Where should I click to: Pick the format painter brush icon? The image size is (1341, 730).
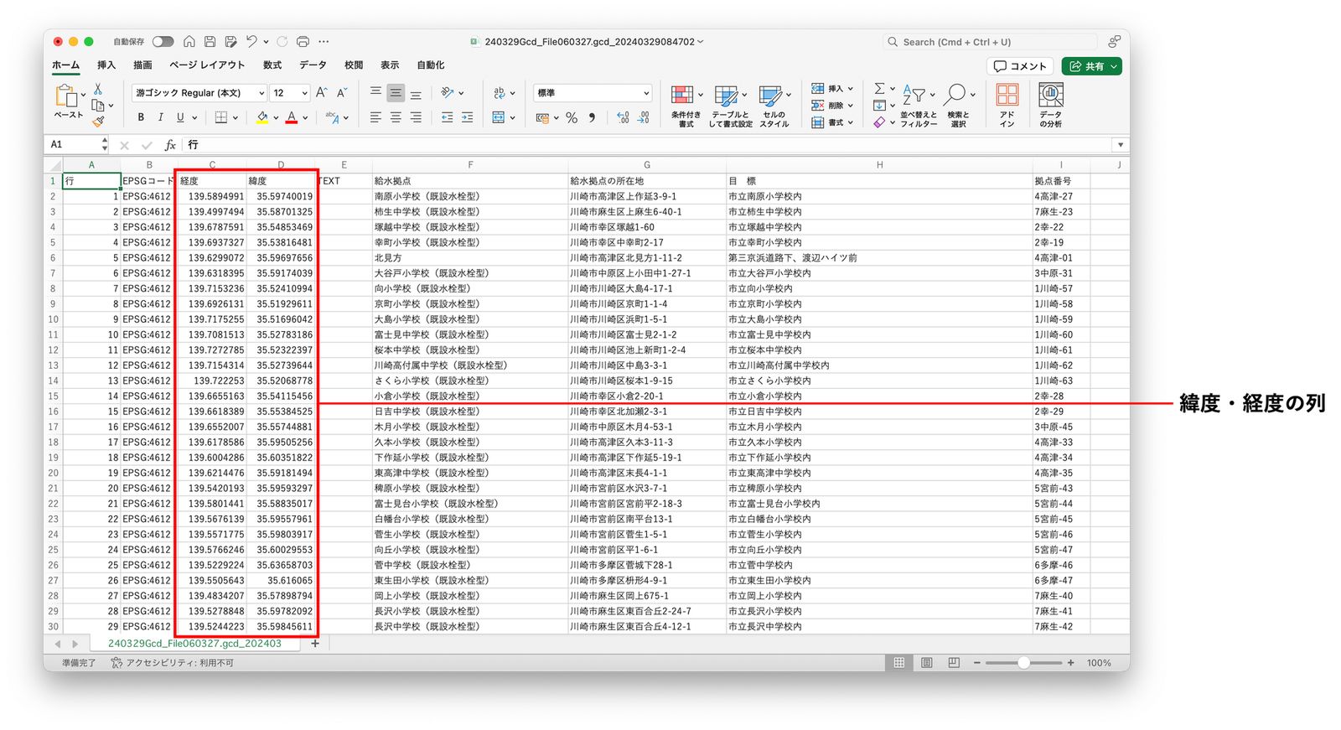click(x=98, y=122)
